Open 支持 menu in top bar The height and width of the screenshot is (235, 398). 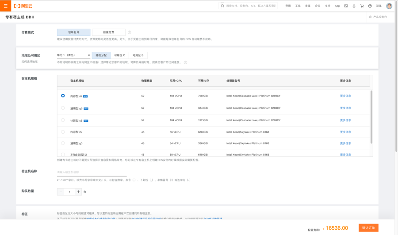(327, 6)
